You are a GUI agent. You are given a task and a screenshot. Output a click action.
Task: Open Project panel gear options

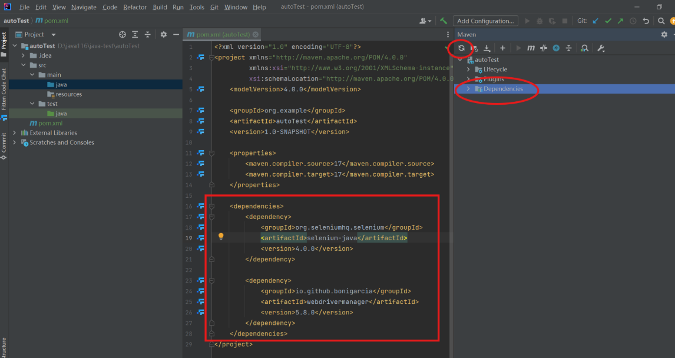[x=164, y=34]
